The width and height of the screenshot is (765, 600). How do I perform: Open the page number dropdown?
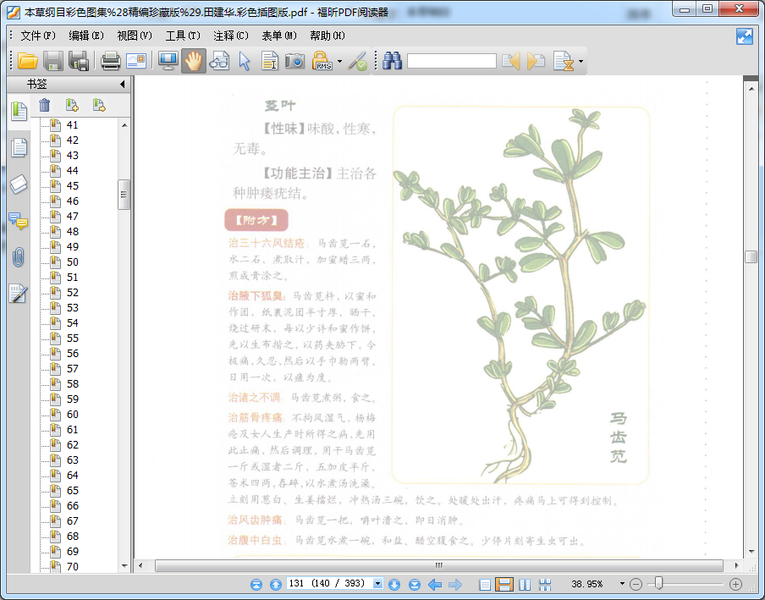[x=378, y=585]
